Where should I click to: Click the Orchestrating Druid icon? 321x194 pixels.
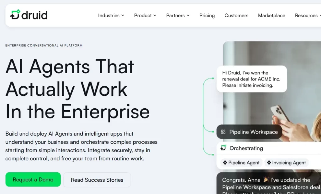coord(223,148)
